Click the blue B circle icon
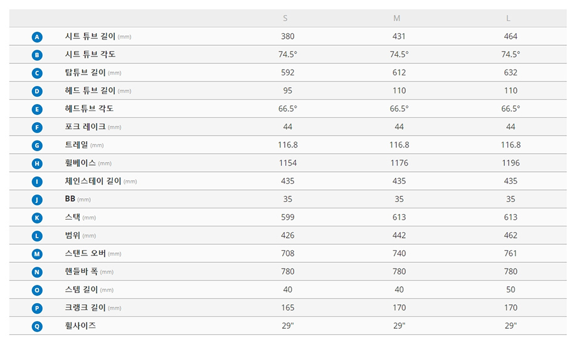Screen dimensions: 577x352 click(37, 55)
